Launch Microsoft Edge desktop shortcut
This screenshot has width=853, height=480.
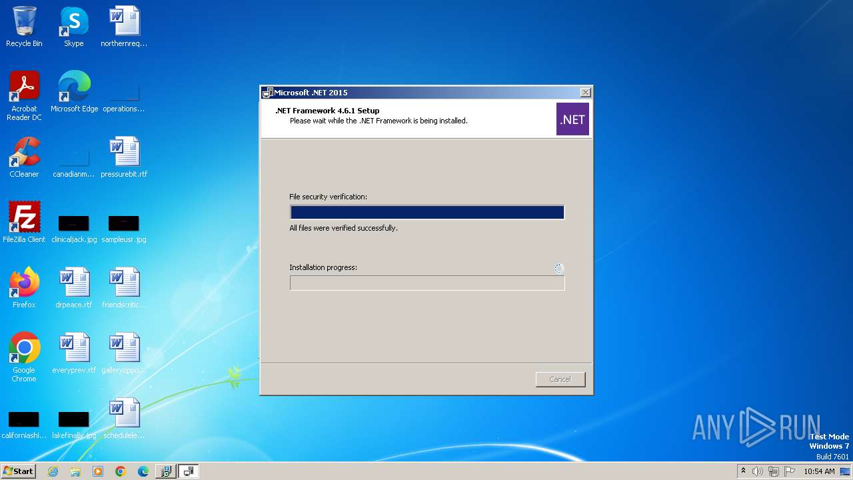(x=74, y=92)
